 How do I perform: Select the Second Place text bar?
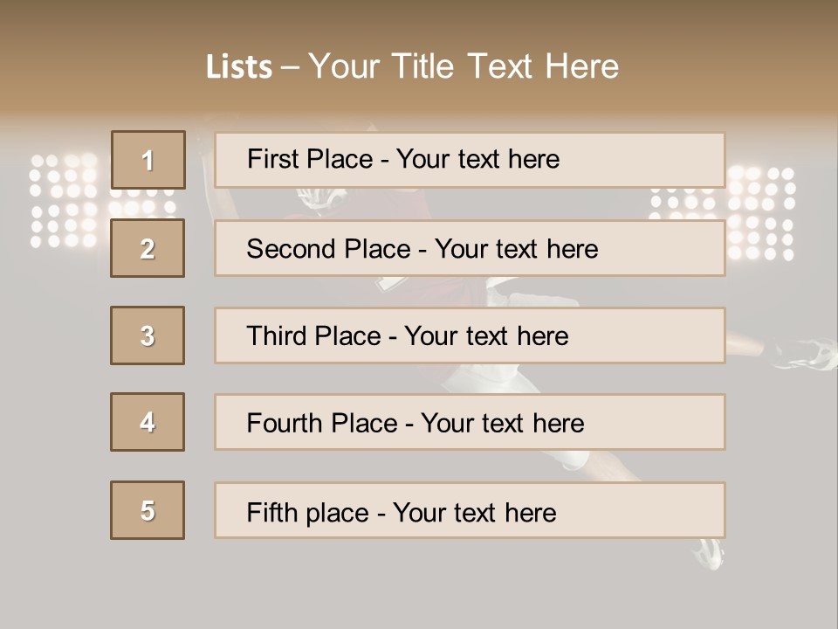point(470,248)
